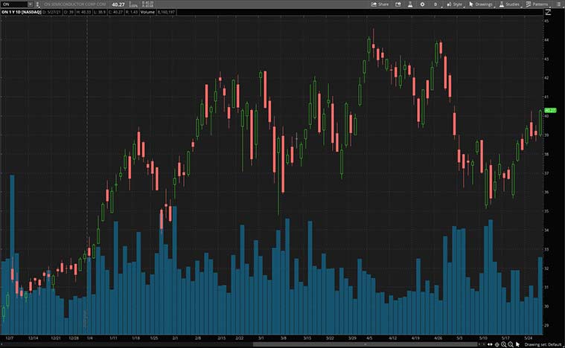This screenshot has width=565, height=348.
Task: Open the Patterns menu
Action: click(x=537, y=4)
